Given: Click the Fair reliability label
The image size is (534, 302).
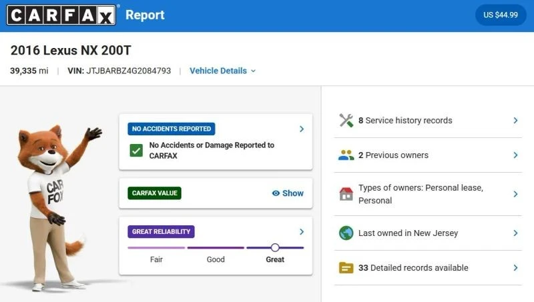Looking at the screenshot, I should click(x=156, y=259).
